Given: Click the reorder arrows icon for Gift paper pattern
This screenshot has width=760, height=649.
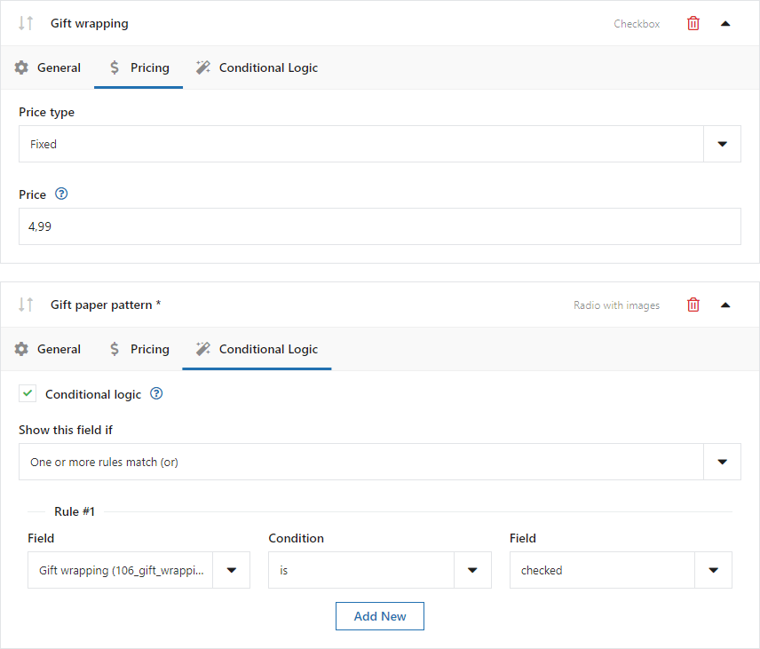Looking at the screenshot, I should [26, 305].
